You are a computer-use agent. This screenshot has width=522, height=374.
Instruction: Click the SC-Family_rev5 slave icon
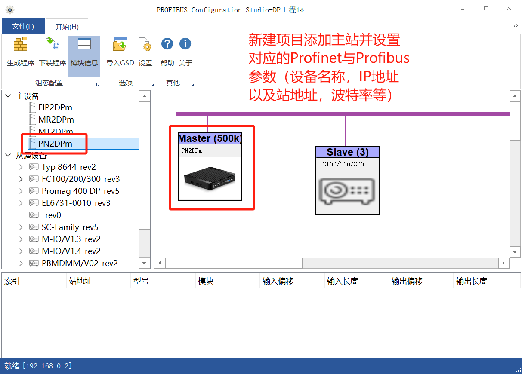point(34,227)
